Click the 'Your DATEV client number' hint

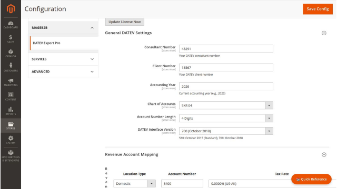coord(196,75)
